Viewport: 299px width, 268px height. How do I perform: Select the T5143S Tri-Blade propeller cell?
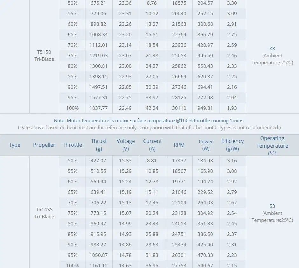coord(44,213)
